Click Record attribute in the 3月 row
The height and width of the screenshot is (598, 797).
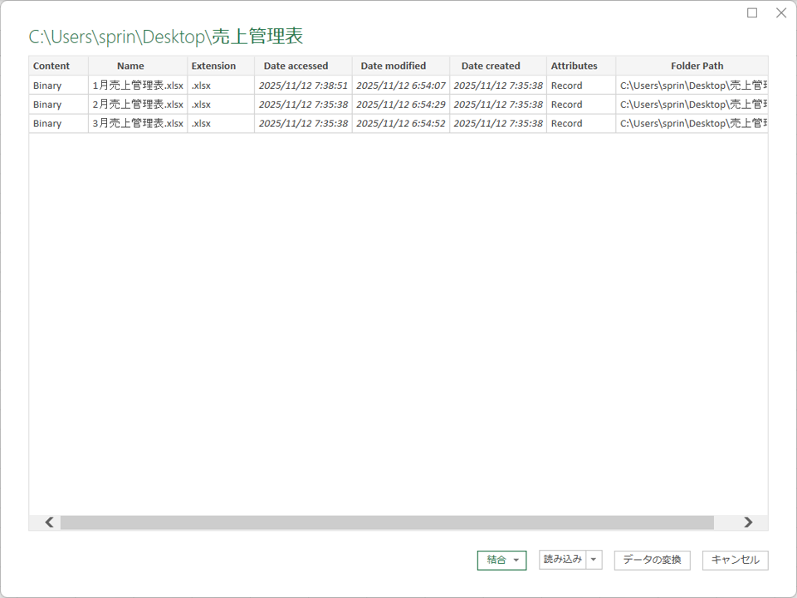pyautogui.click(x=566, y=124)
